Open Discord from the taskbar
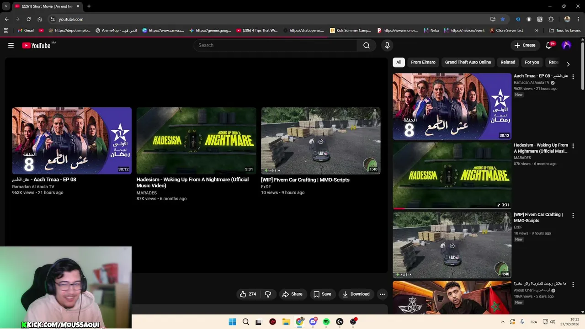Screen dimensions: 585x329 coord(313,322)
